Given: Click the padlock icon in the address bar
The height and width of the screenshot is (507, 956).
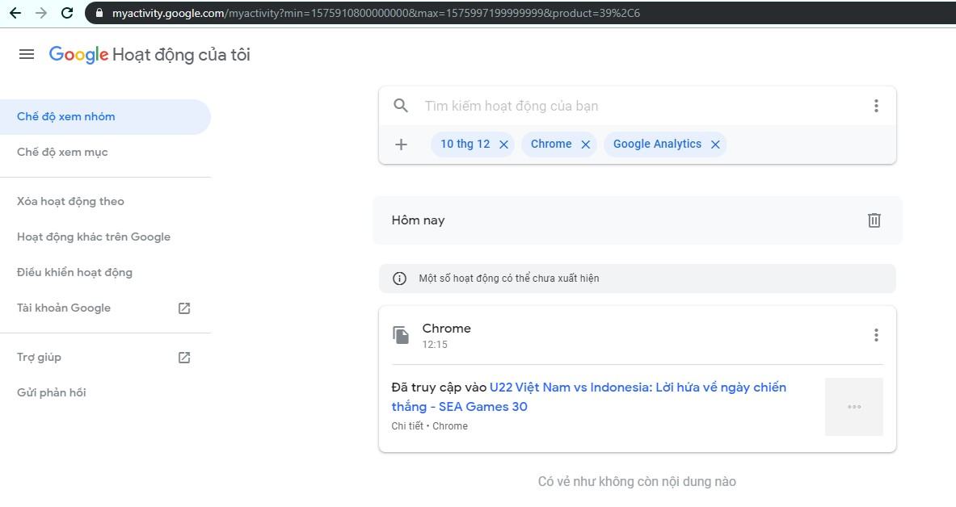Looking at the screenshot, I should 99,13.
